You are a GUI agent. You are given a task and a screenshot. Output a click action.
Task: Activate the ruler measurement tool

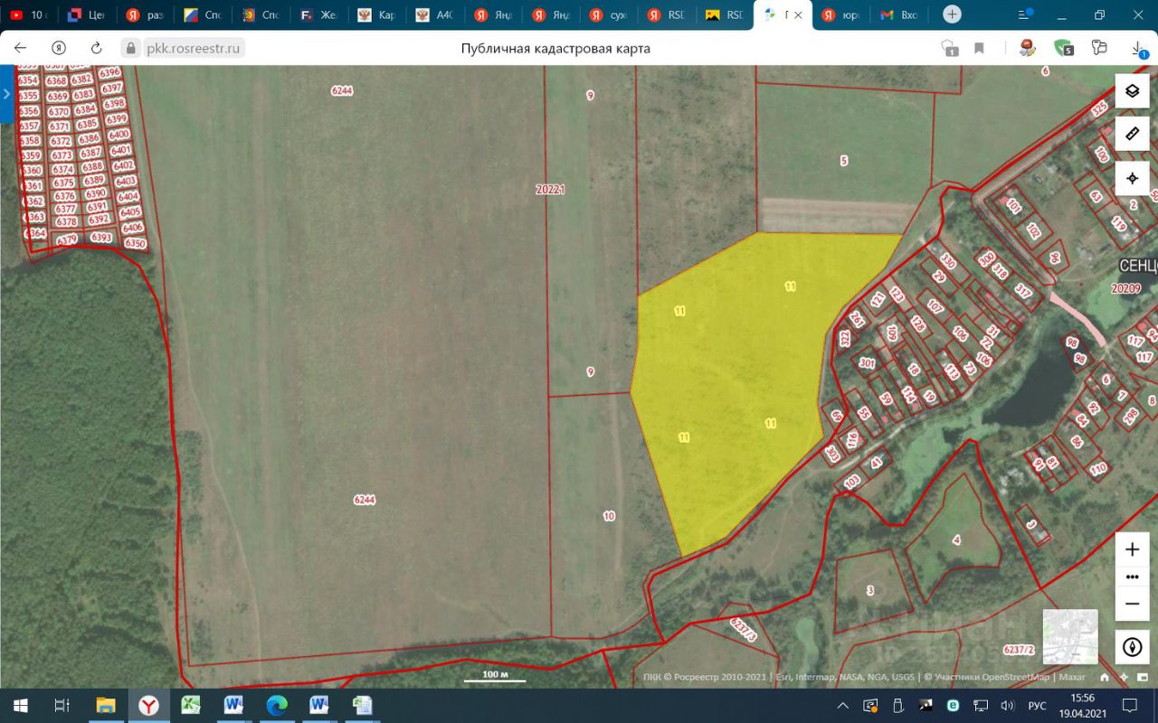1132,134
